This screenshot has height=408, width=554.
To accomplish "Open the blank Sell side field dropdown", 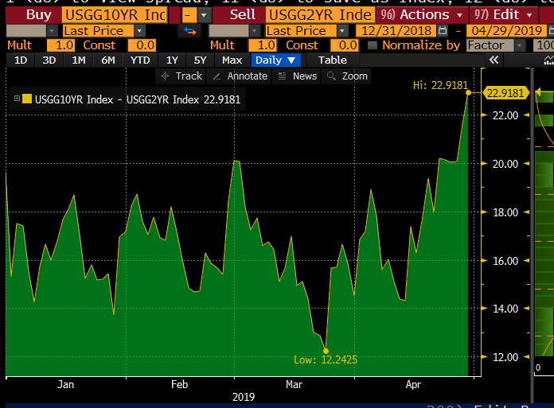I will (255, 31).
